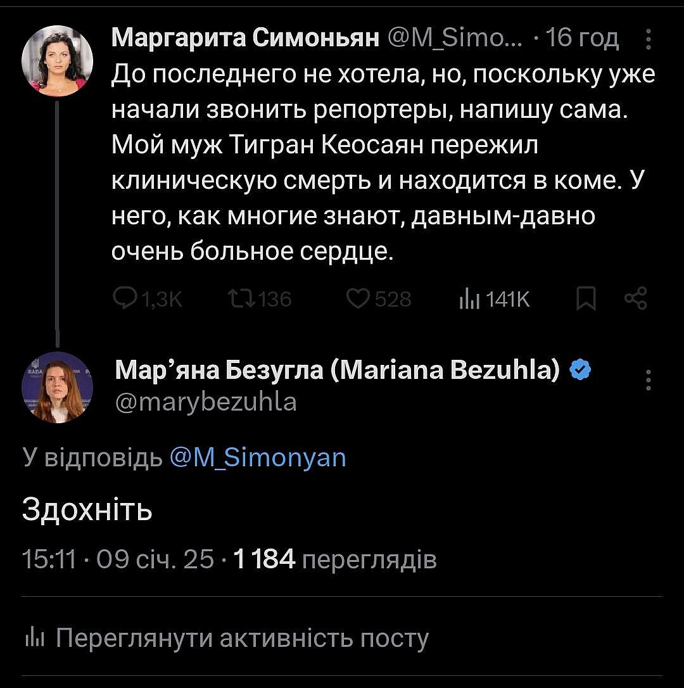684x688 pixels.
Task: Click the blue verified badge beside Mariana Bezuhla
Action: [579, 369]
